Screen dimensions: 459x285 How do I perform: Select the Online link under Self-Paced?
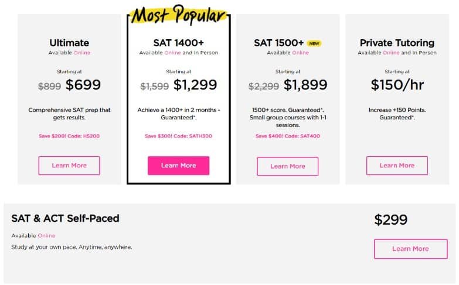coord(46,236)
